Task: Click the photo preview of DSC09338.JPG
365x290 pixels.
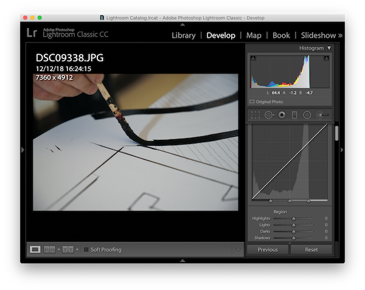Action: 136,142
